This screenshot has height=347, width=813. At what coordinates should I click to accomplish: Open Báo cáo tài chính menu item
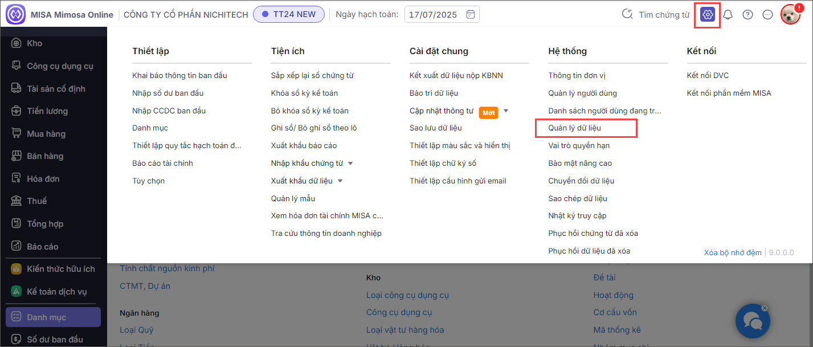coord(162,163)
